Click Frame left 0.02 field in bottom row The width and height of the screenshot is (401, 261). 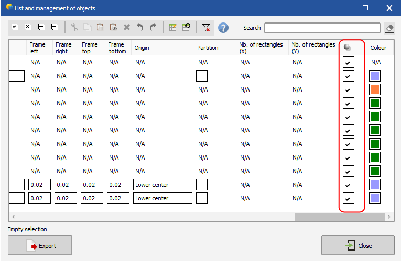pyautogui.click(x=39, y=198)
